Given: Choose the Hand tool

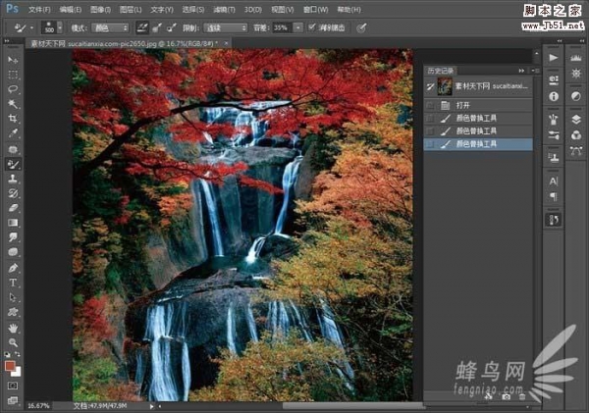Looking at the screenshot, I should point(13,327).
